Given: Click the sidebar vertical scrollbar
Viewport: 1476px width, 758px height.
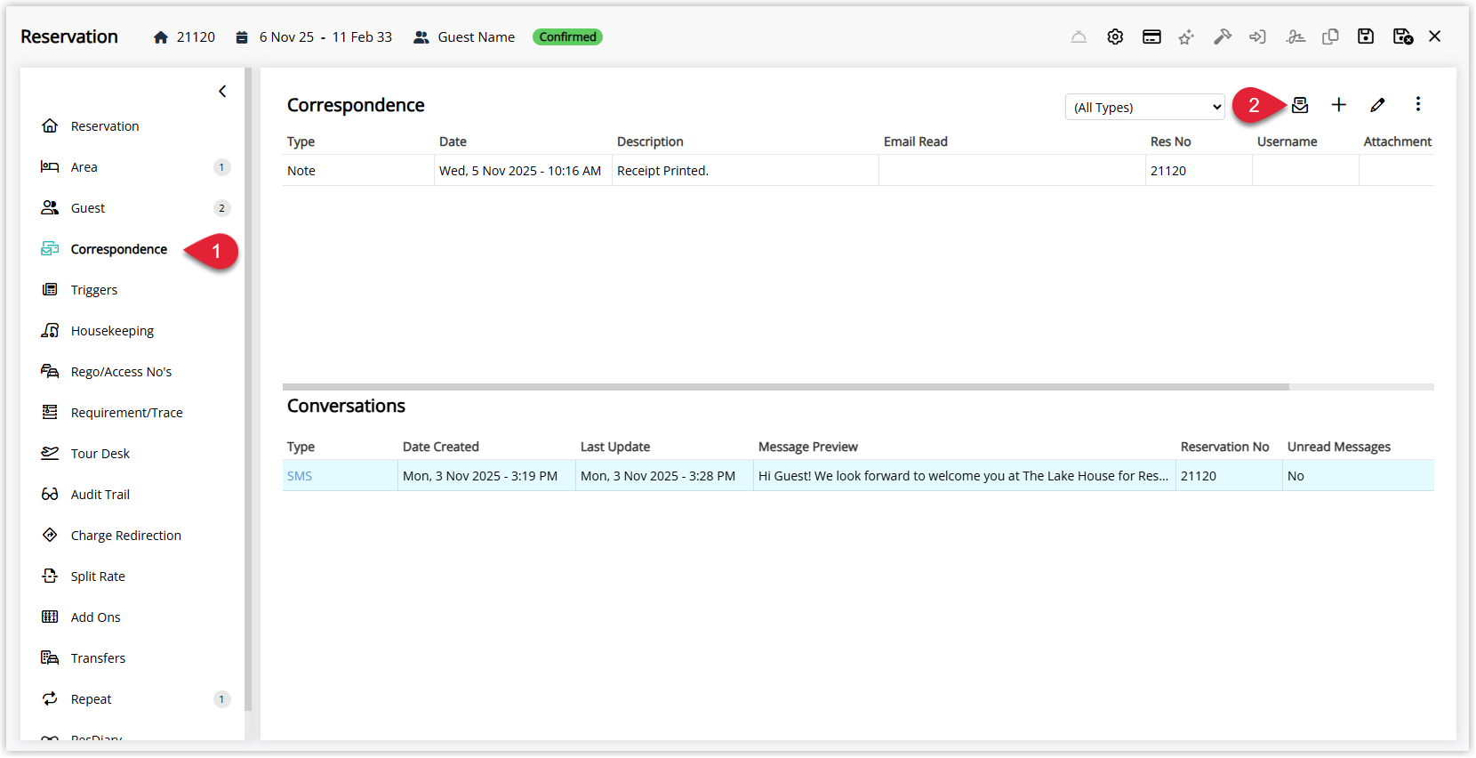Looking at the screenshot, I should click(x=248, y=389).
